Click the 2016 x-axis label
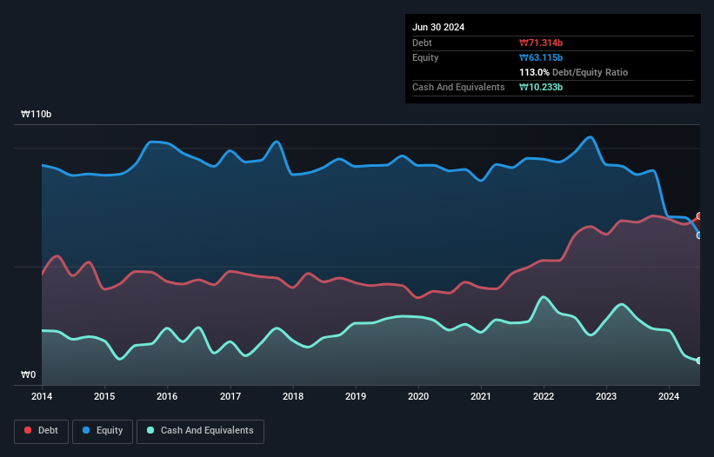The width and height of the screenshot is (714, 457). 167,396
